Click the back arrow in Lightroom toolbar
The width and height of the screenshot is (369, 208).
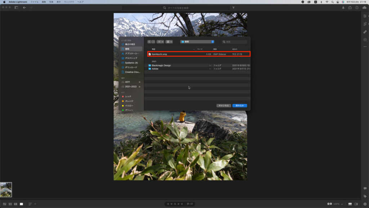[x=25, y=8]
